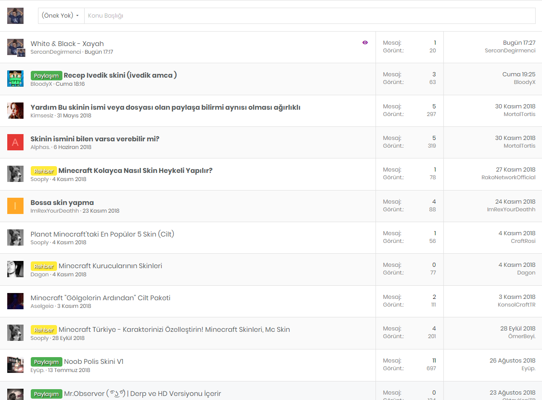The width and height of the screenshot is (542, 400).
Task: Open the Cuma 19:25 last post link
Action: [518, 74]
